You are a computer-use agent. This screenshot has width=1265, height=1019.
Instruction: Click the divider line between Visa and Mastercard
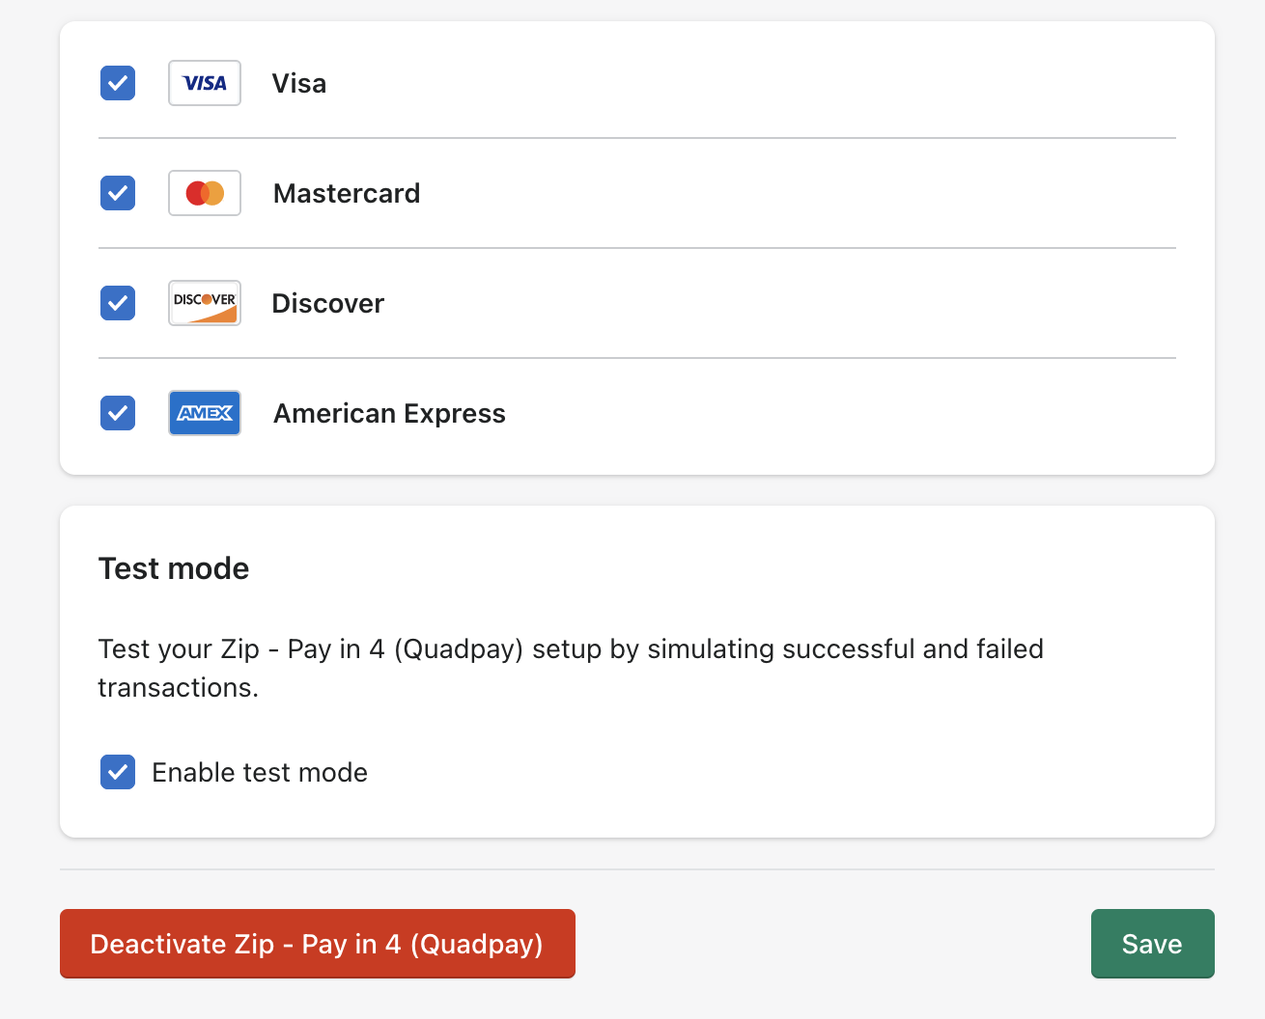click(x=637, y=138)
